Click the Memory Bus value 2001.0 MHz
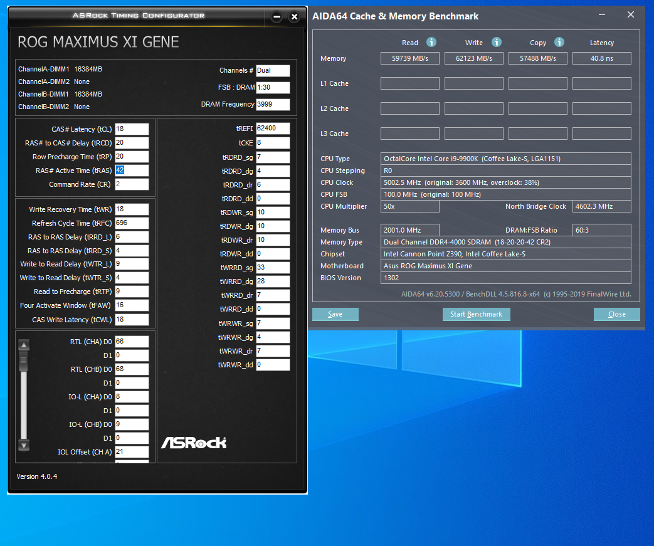 [x=410, y=230]
